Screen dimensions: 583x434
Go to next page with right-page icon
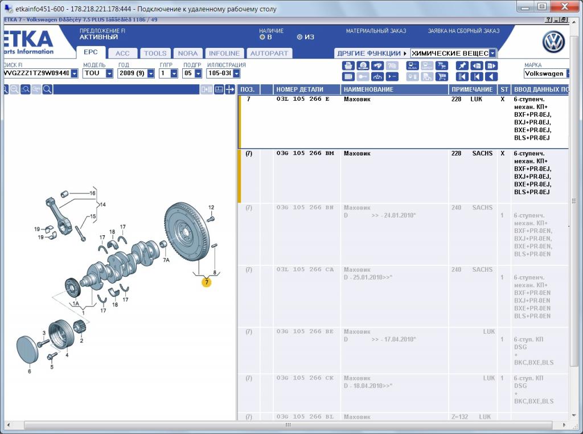(491, 66)
